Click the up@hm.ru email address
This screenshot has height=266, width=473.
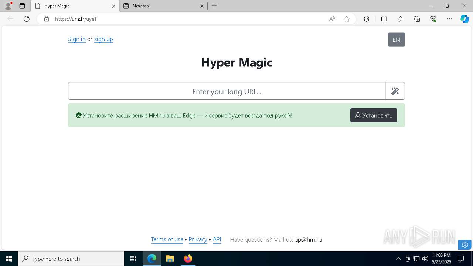click(x=308, y=239)
